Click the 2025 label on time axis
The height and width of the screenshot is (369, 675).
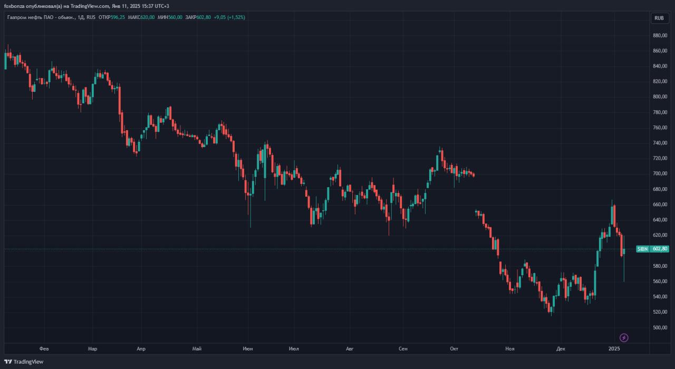coord(613,348)
